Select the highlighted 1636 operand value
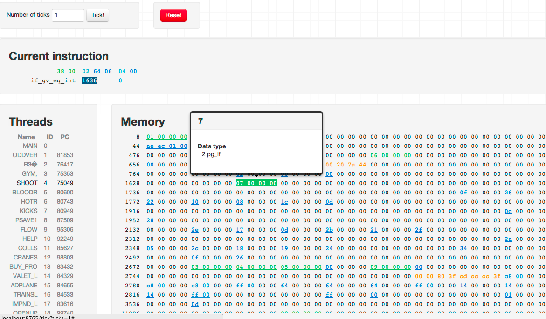 [90, 80]
